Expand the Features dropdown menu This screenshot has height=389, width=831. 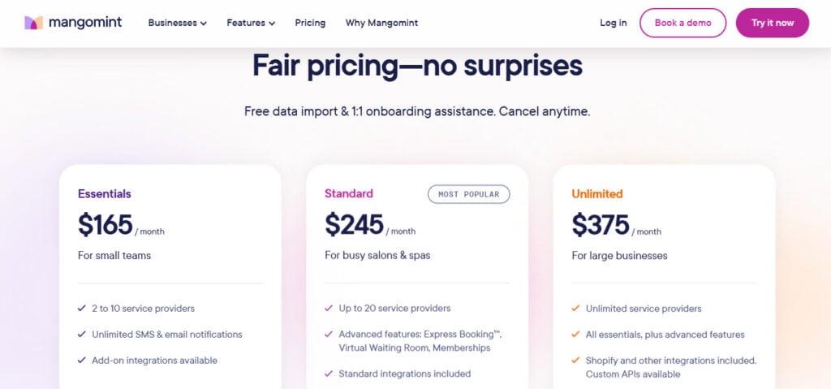pyautogui.click(x=251, y=23)
